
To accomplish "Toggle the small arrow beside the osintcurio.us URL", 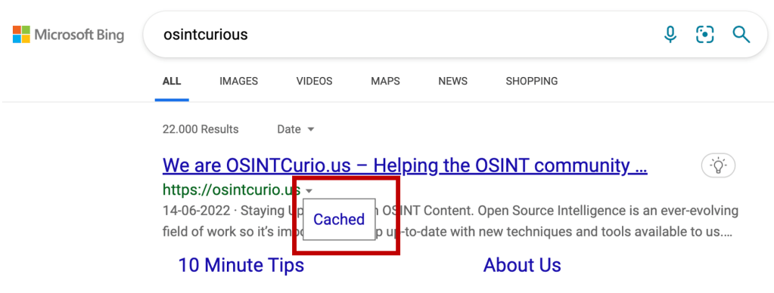I will pyautogui.click(x=309, y=190).
